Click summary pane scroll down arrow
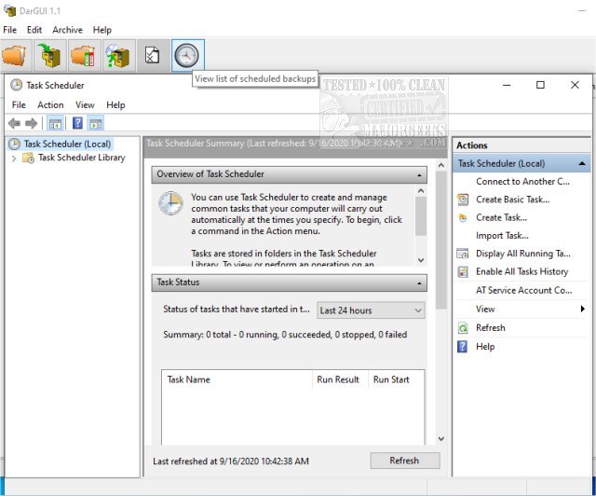596x496 pixels. click(x=440, y=438)
